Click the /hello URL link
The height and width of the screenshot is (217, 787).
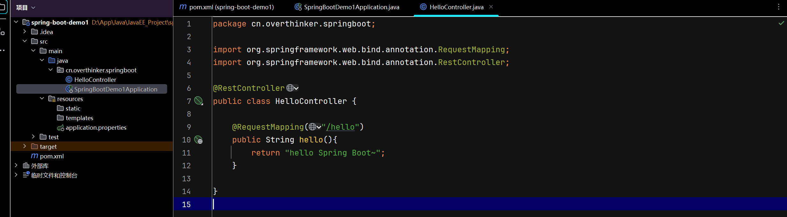click(340, 127)
